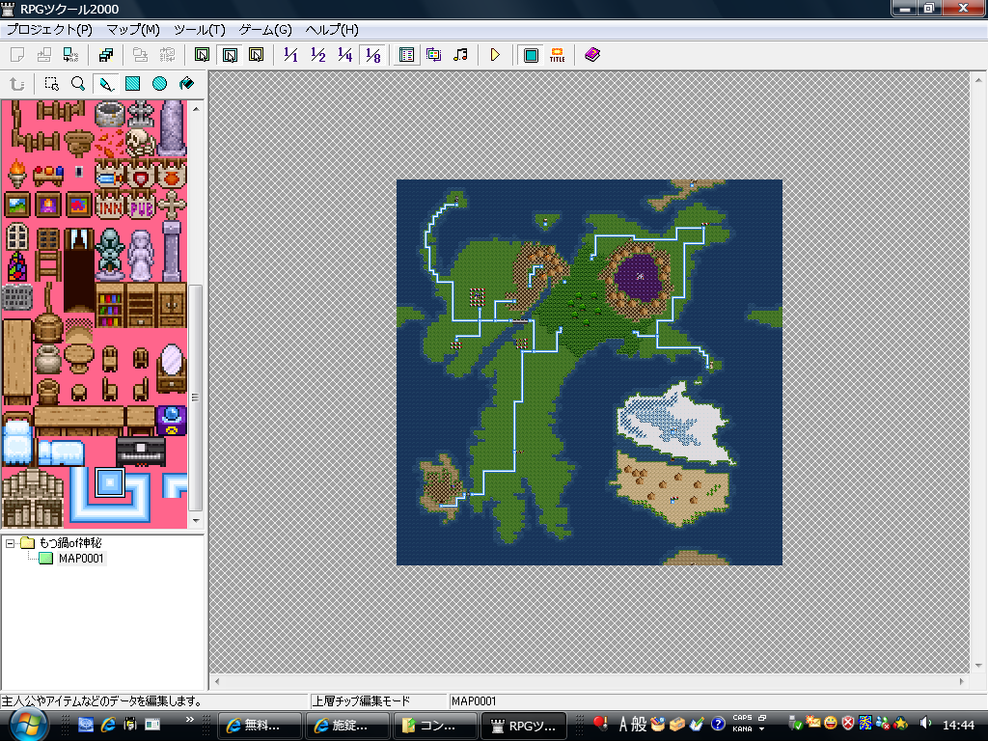The height and width of the screenshot is (741, 988).
Task: Pick the skull tile in palette
Action: point(141,144)
